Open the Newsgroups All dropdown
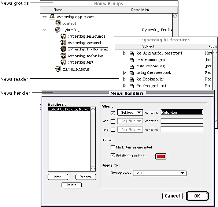 159,173
